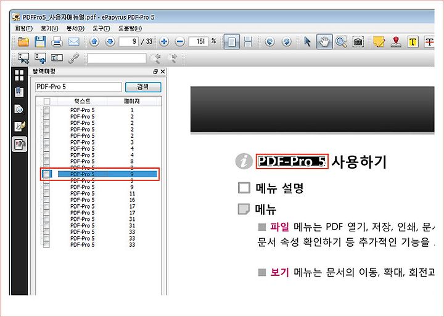The width and height of the screenshot is (444, 317).
Task: Open the 문서(D) menu
Action: 75,28
